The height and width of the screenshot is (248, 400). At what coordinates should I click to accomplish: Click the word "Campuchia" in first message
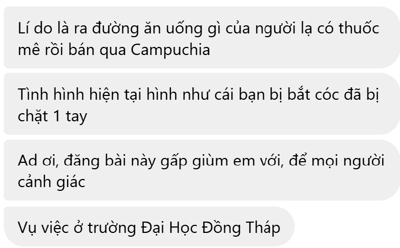click(x=170, y=50)
